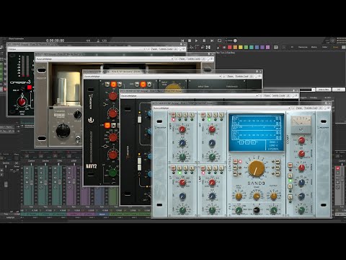The width and height of the screenshot is (346, 260).
Task: Toggle the first lit orange button atop NAVY2
Action: coord(113,84)
